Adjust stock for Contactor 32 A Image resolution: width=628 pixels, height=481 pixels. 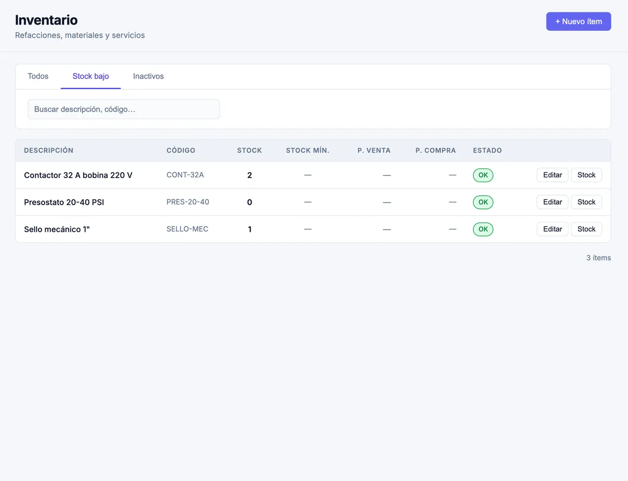[x=587, y=175]
